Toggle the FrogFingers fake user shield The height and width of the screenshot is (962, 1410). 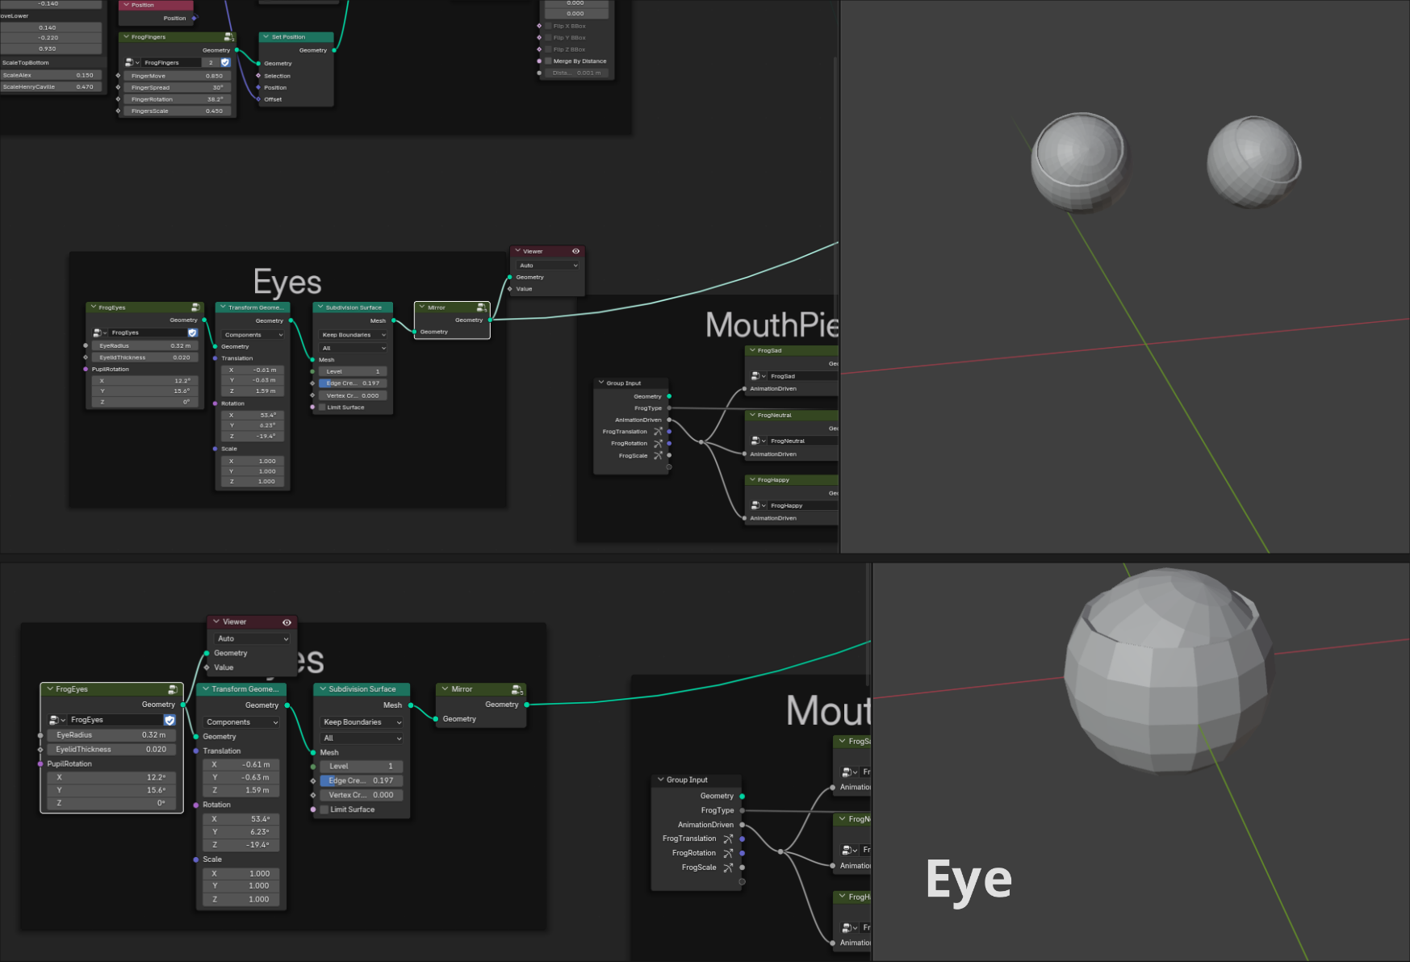[x=225, y=62]
